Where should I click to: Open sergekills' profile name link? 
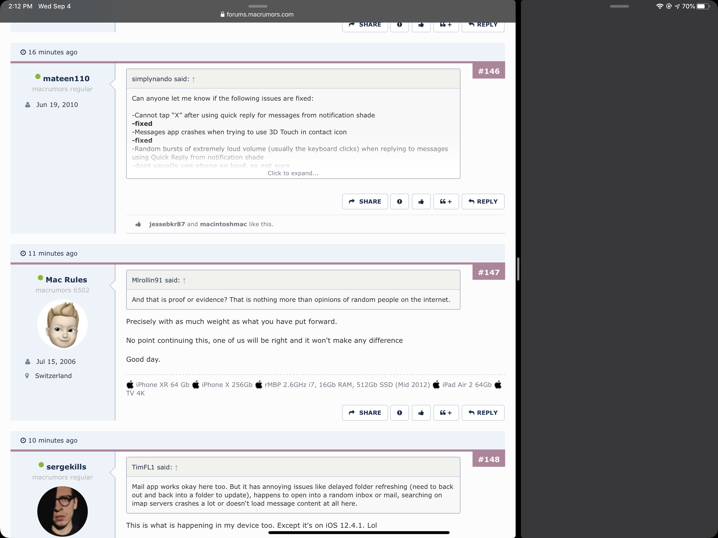tap(66, 467)
